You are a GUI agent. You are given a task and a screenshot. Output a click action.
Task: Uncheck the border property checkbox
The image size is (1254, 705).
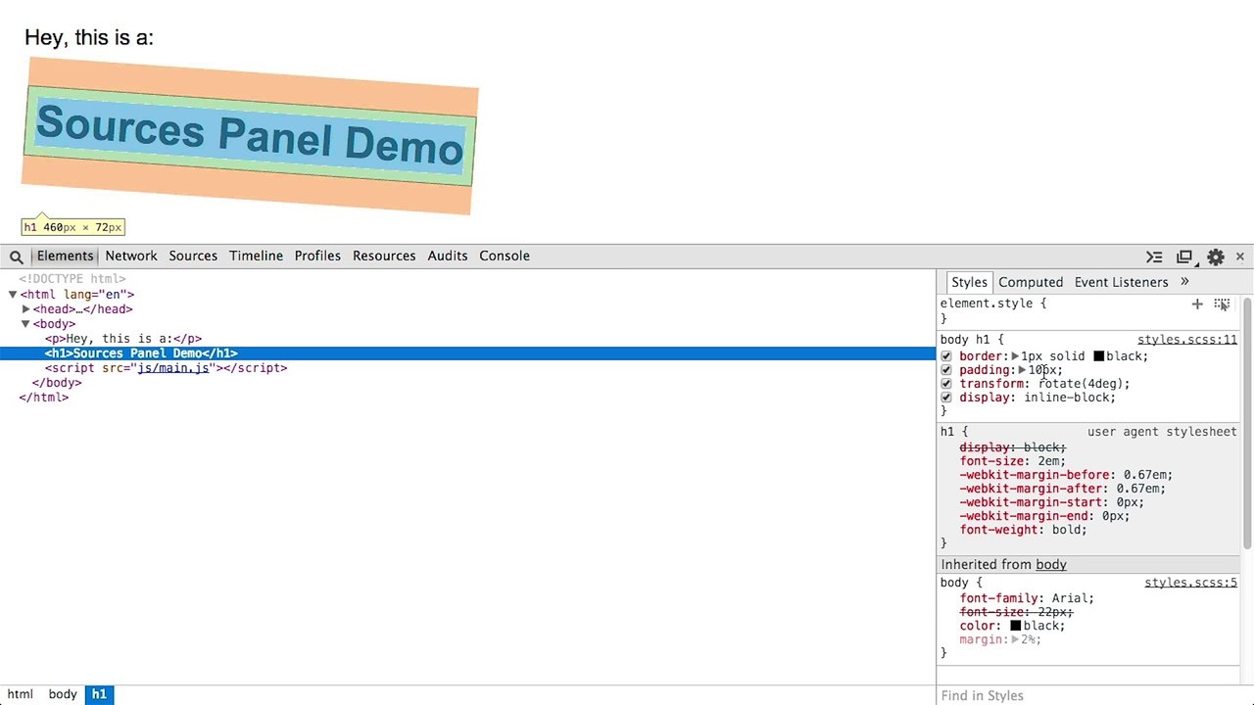[946, 356]
